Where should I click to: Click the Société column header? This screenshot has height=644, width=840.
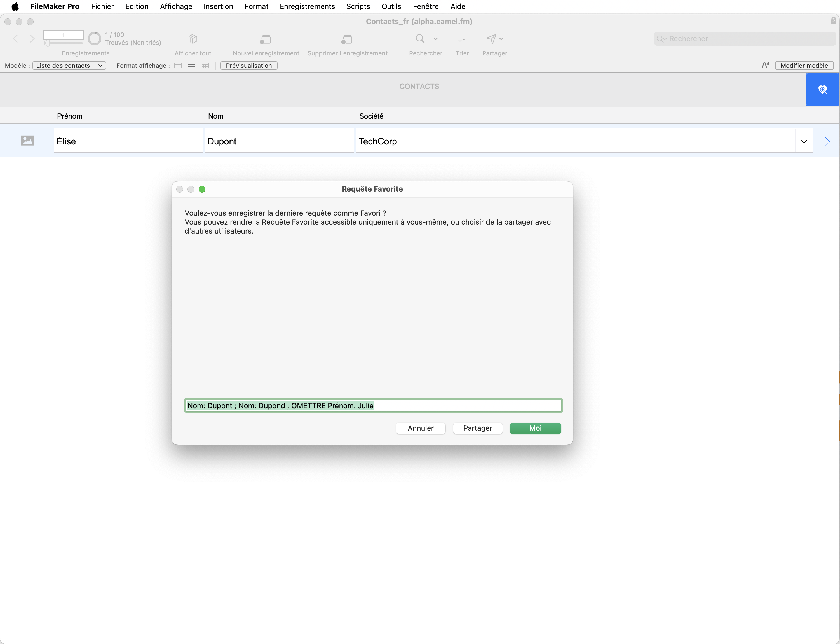[371, 116]
